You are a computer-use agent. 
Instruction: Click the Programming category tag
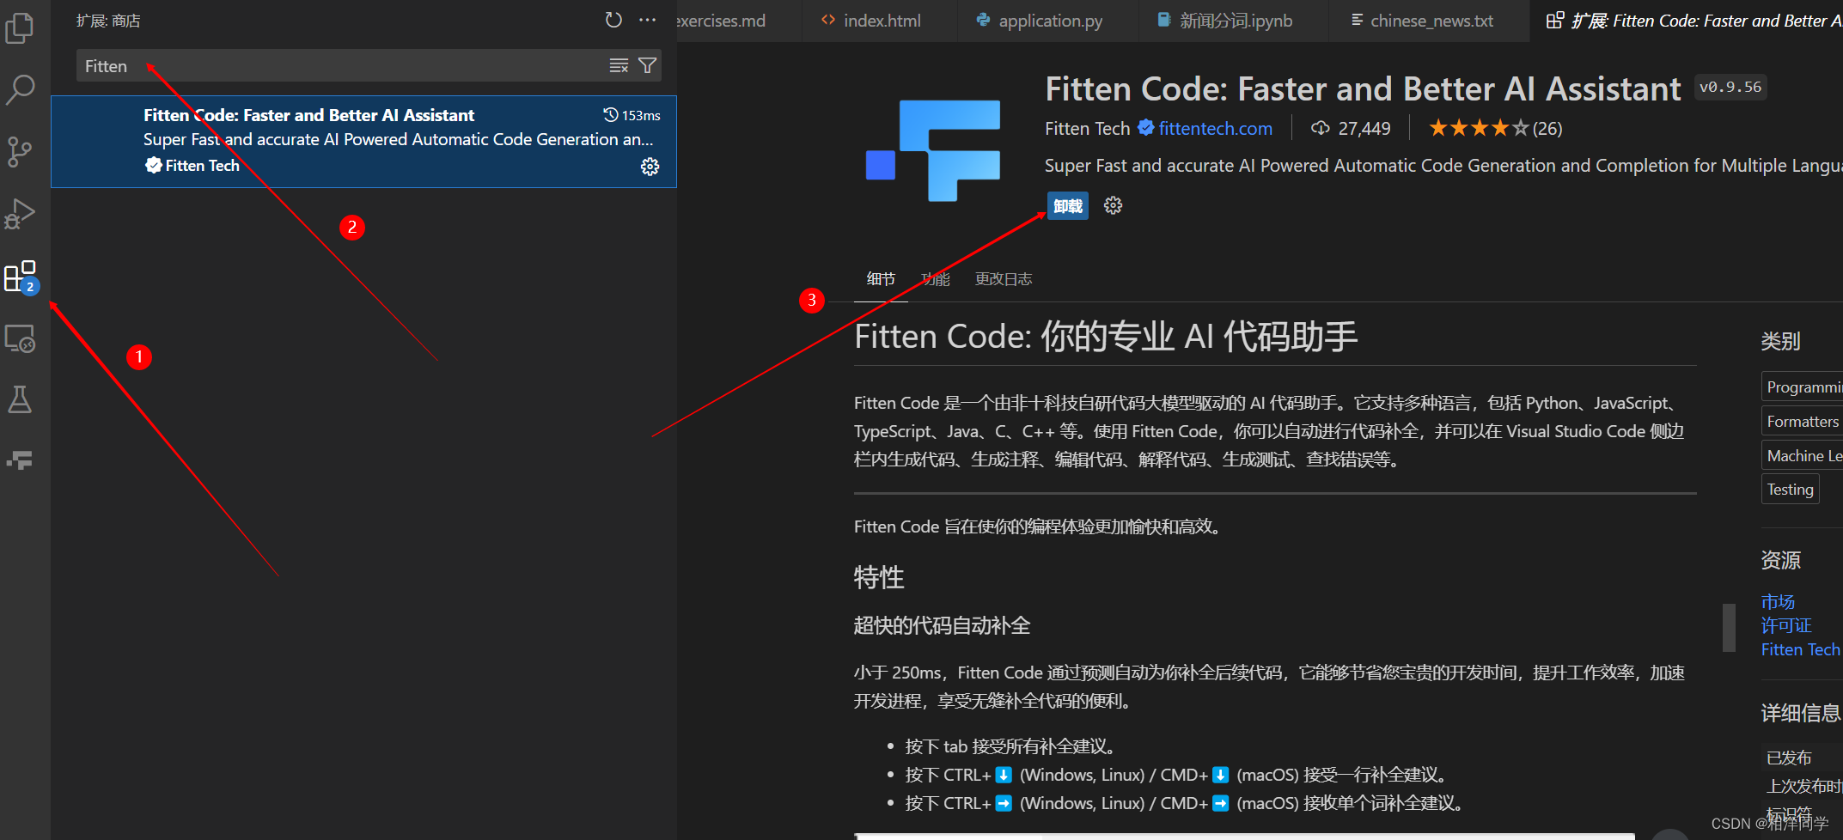[x=1803, y=387]
